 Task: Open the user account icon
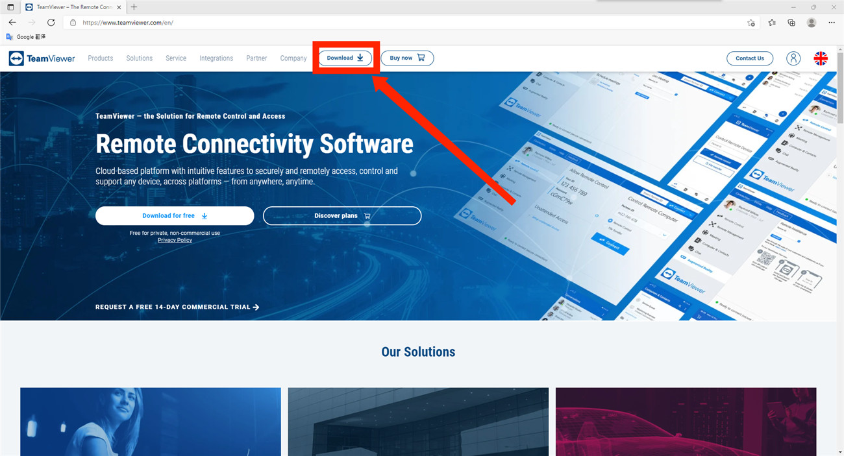click(x=793, y=58)
